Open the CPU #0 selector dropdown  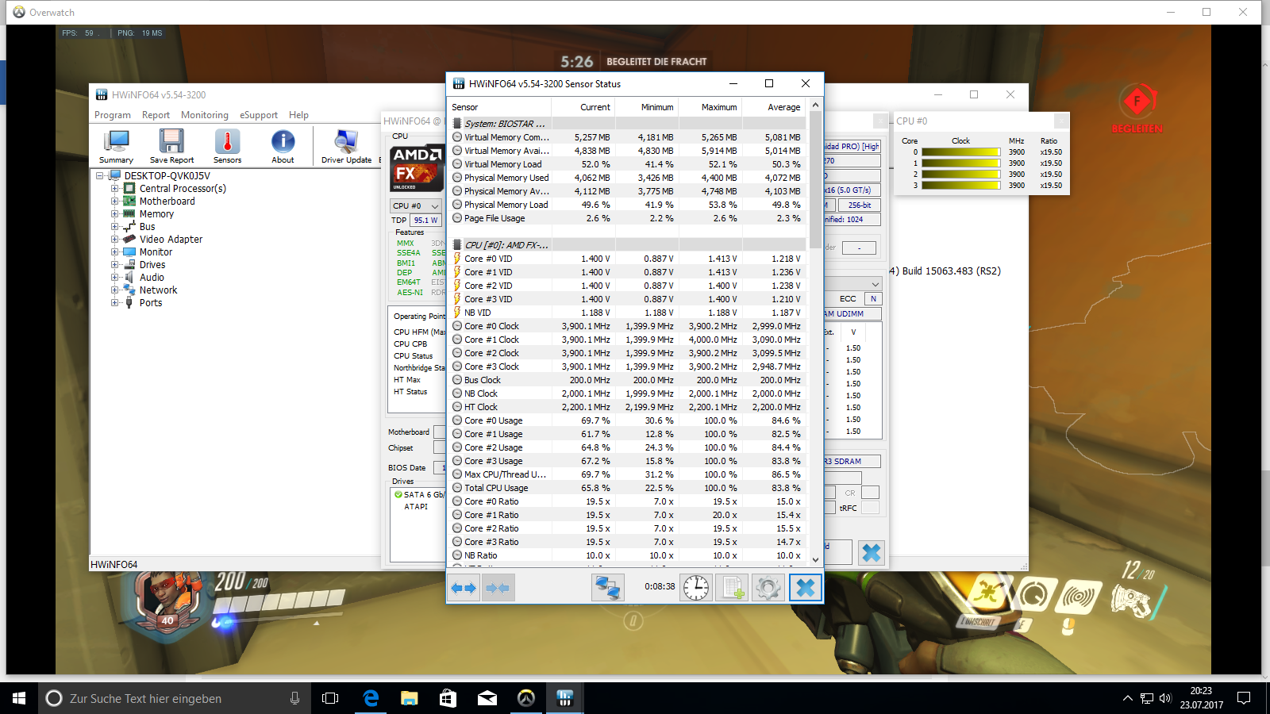coord(416,205)
